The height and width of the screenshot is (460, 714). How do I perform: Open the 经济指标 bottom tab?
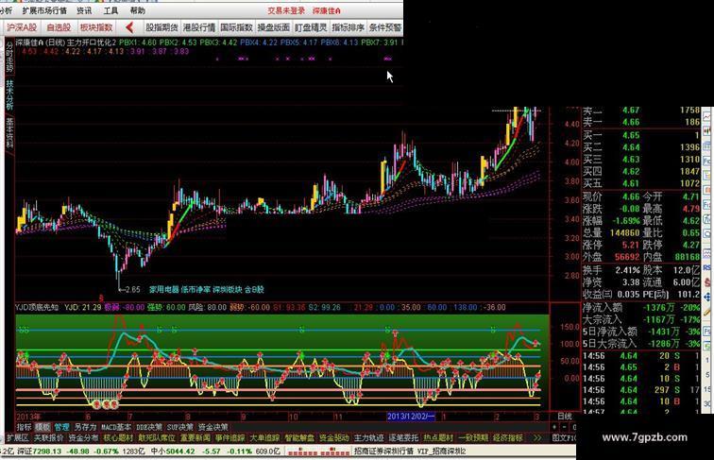pos(508,438)
